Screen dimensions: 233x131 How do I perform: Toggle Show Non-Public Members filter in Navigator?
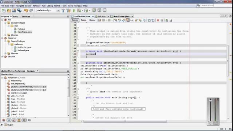19,120
